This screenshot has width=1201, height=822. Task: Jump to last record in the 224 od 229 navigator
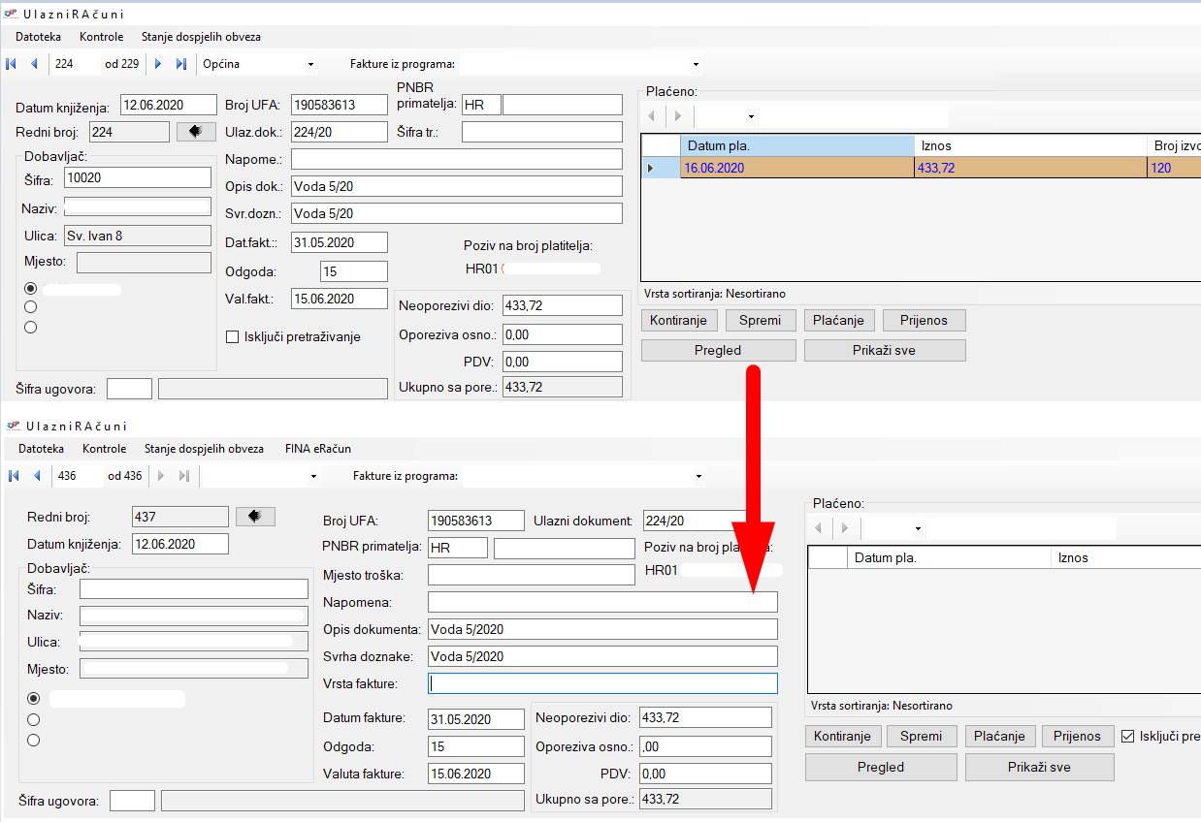pyautogui.click(x=180, y=64)
